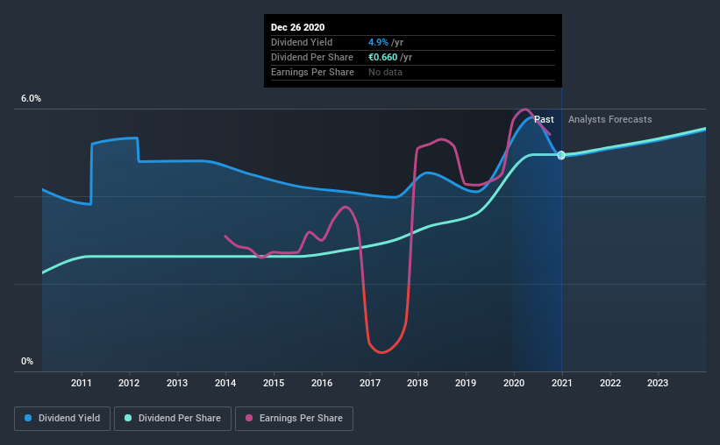Click the teal Dividend Per Share legend dot

tap(128, 418)
